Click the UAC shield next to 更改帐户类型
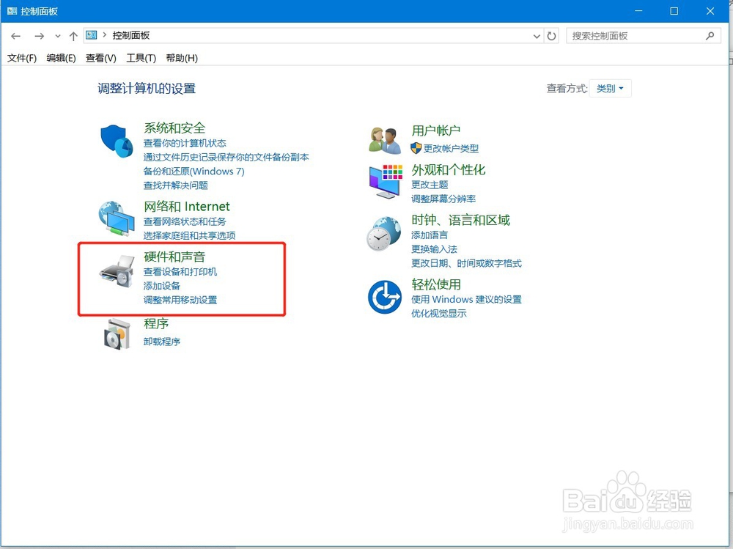 416,148
